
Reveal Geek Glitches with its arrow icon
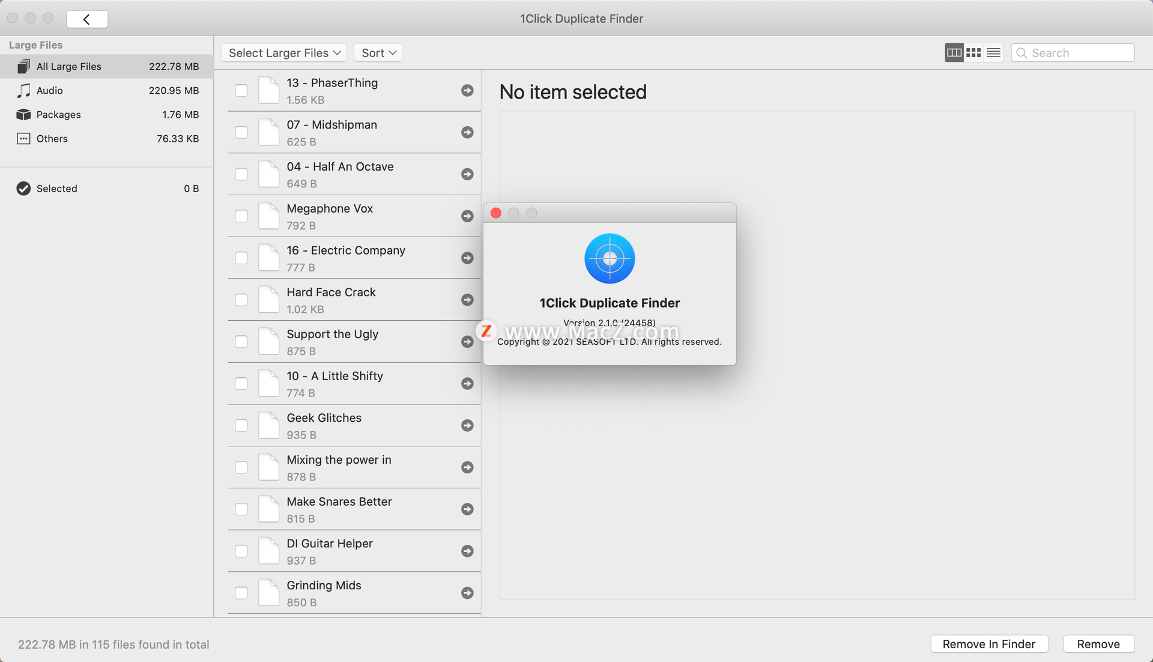click(467, 425)
